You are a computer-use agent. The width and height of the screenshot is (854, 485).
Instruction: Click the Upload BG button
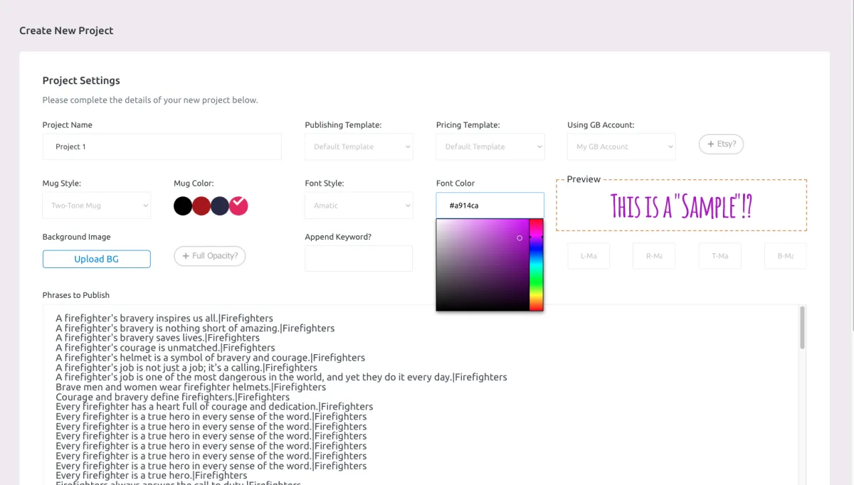coord(97,259)
